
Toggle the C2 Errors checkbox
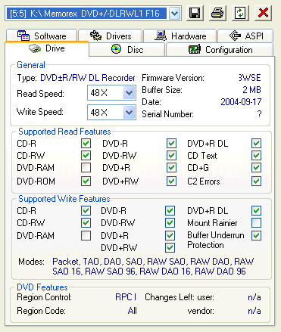256,181
